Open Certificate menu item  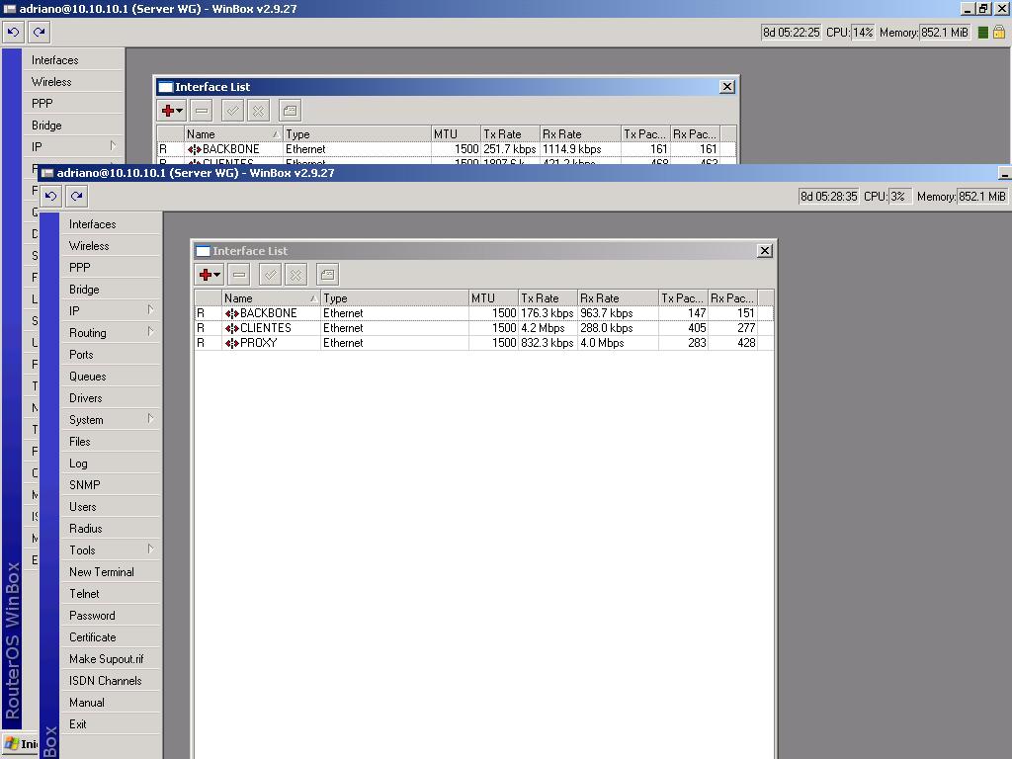(x=111, y=637)
